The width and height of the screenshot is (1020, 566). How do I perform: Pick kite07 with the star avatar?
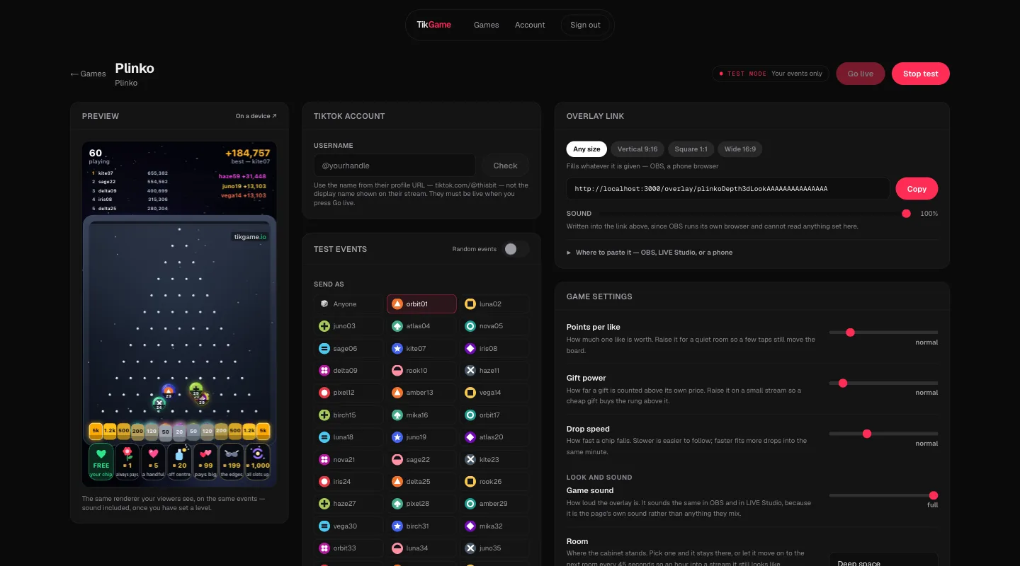tap(421, 348)
